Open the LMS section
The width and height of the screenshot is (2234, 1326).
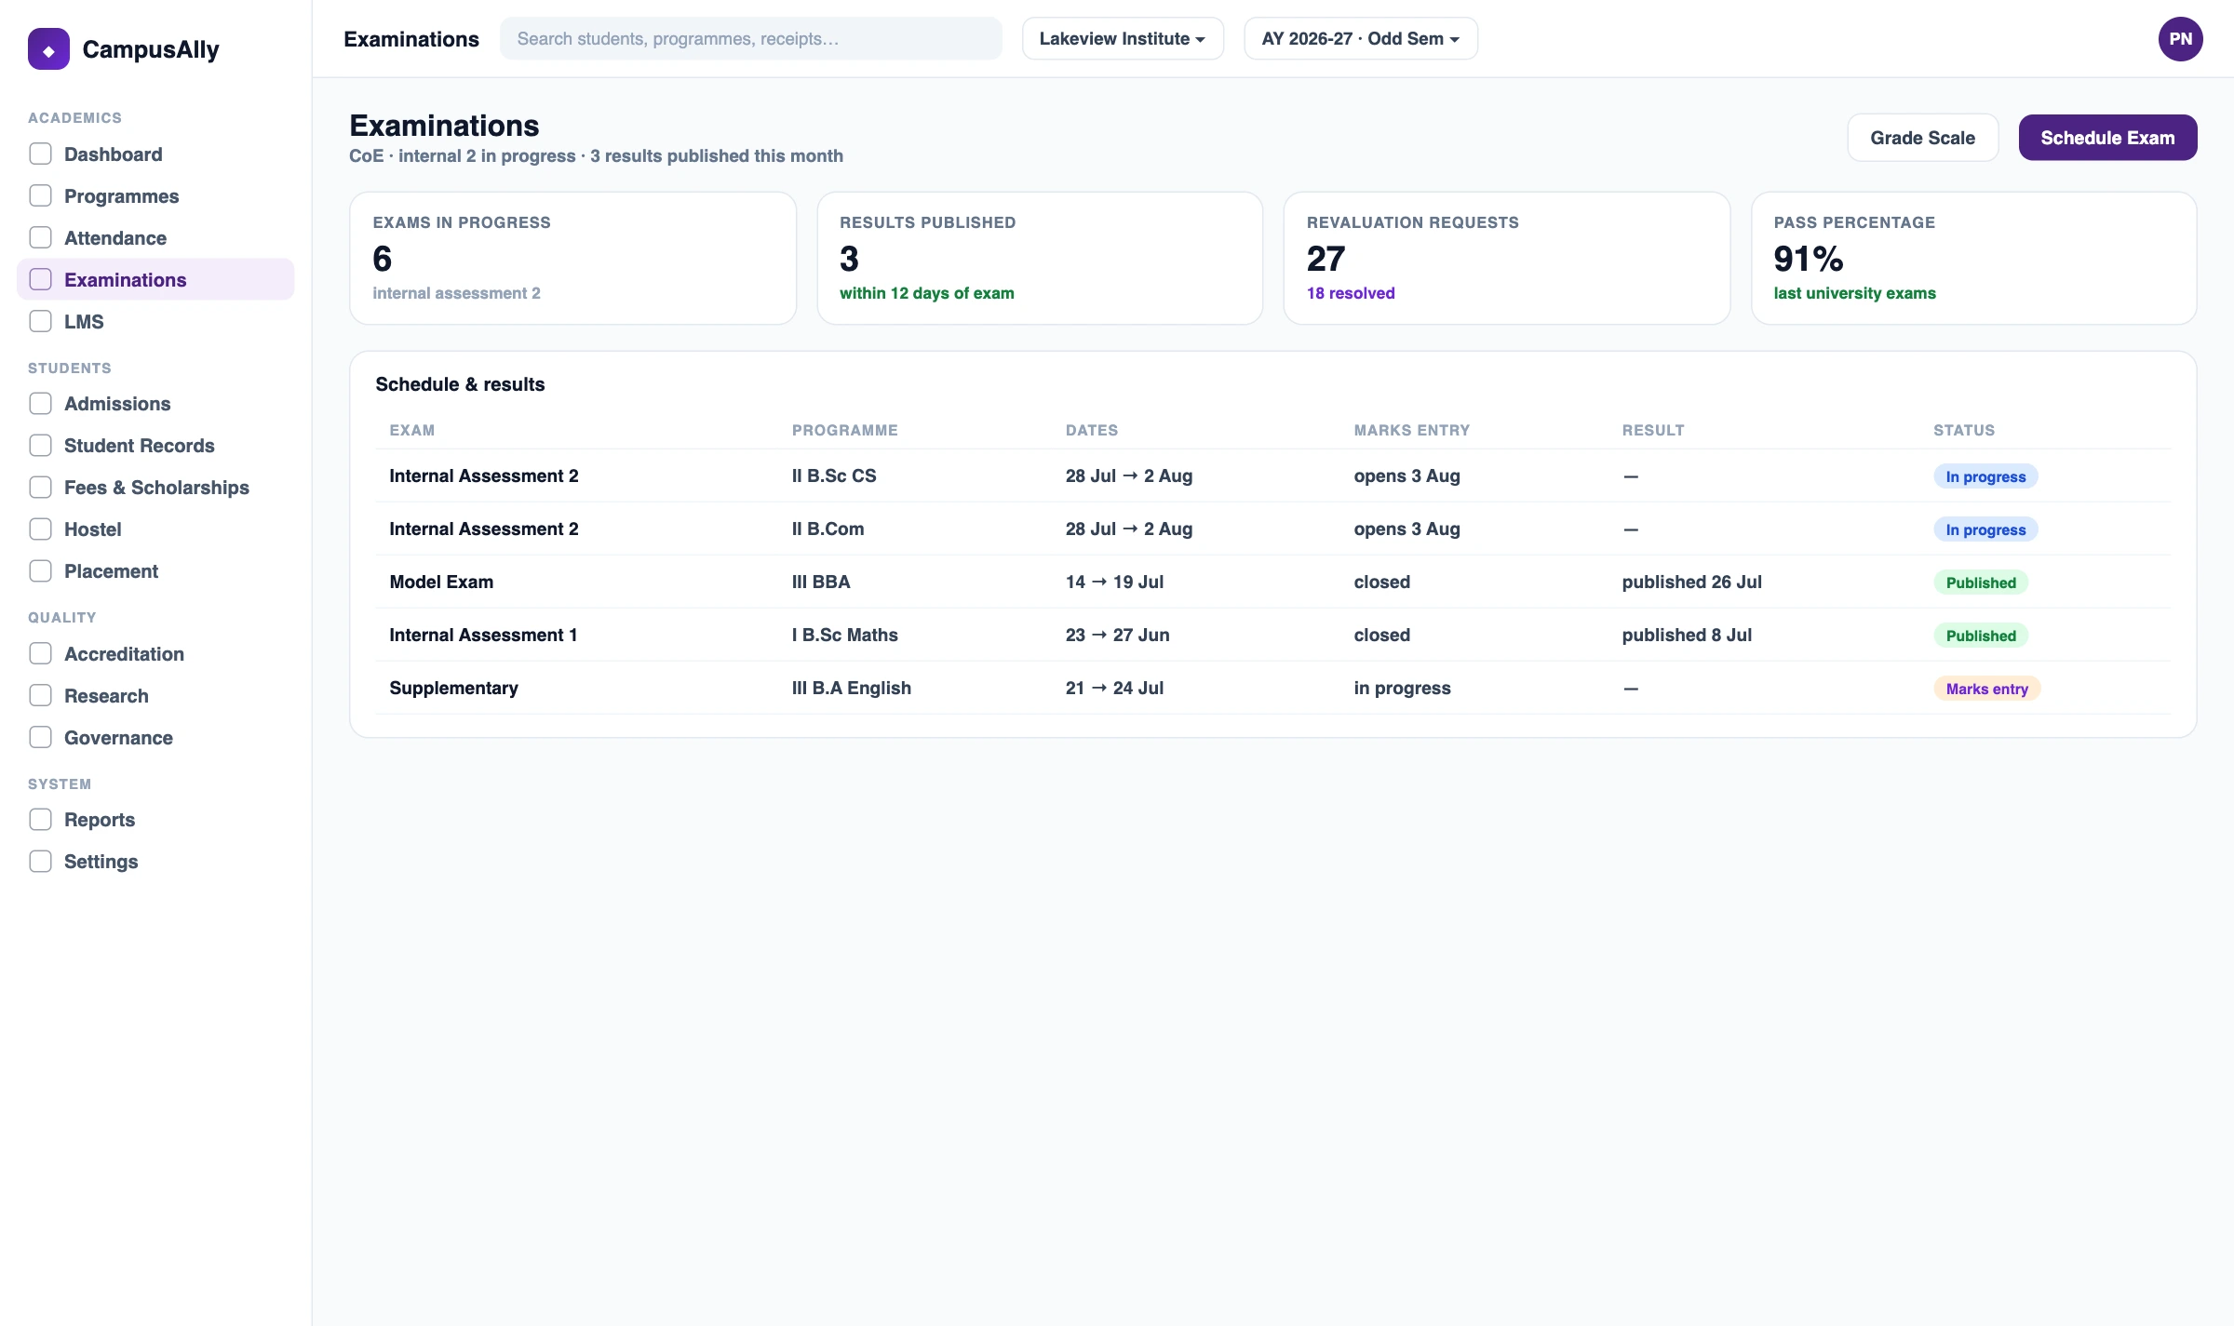point(155,321)
